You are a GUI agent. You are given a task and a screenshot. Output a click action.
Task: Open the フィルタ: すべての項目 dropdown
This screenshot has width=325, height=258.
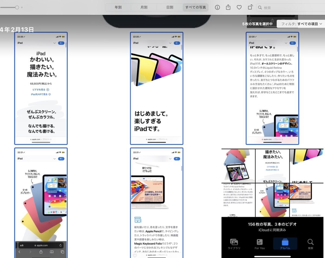coord(301,24)
